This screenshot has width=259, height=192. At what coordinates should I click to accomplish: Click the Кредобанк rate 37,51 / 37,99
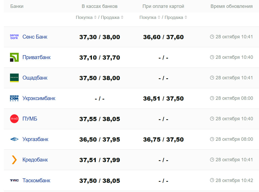point(99,160)
